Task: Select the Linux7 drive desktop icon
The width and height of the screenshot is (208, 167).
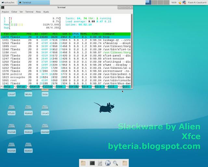Action: 12,93
